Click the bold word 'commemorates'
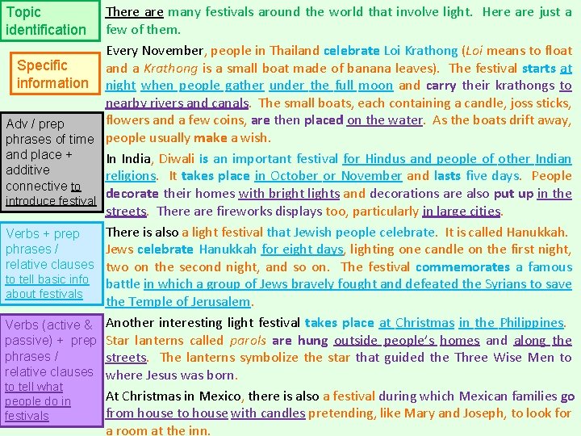Image resolution: width=581 pixels, height=436 pixels. click(x=463, y=267)
